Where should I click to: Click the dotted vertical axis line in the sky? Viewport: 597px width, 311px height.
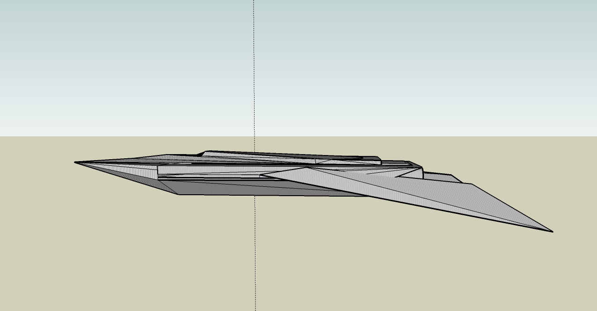tap(254, 70)
